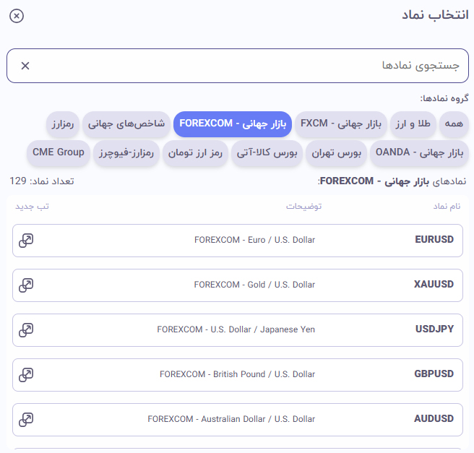Screen dimensions: 474x453
Task: Open AUDUSD in a new tab icon
Action: click(x=26, y=420)
